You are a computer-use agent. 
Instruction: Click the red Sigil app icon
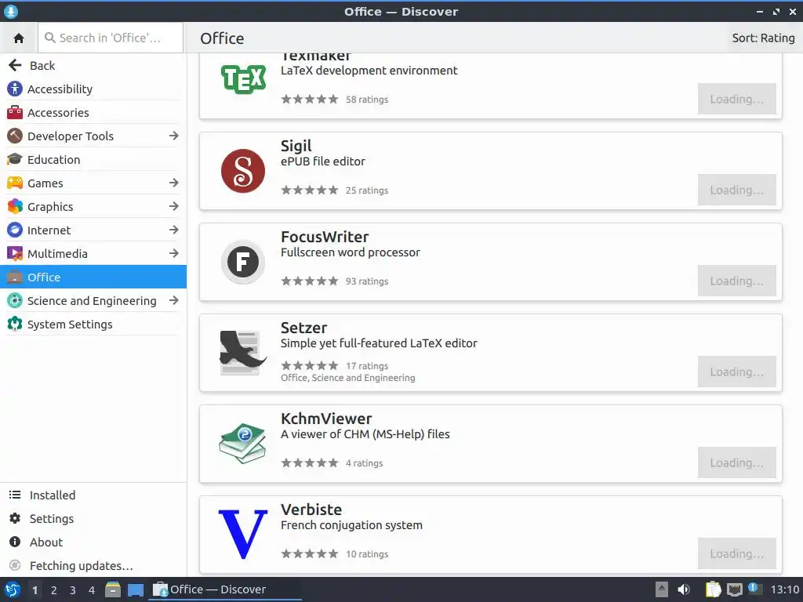pos(243,171)
